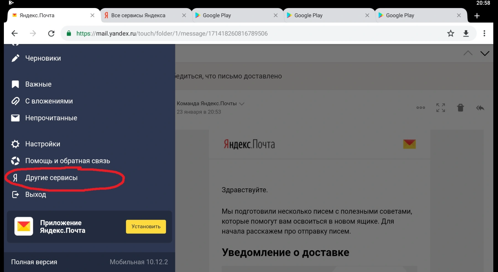Click the bookmark icon next to Важные

15,84
